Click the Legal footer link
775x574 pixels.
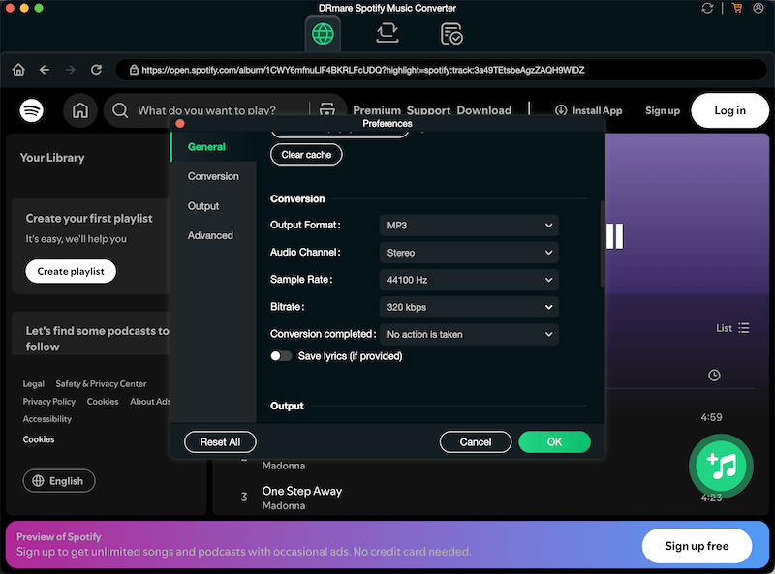pyautogui.click(x=34, y=384)
